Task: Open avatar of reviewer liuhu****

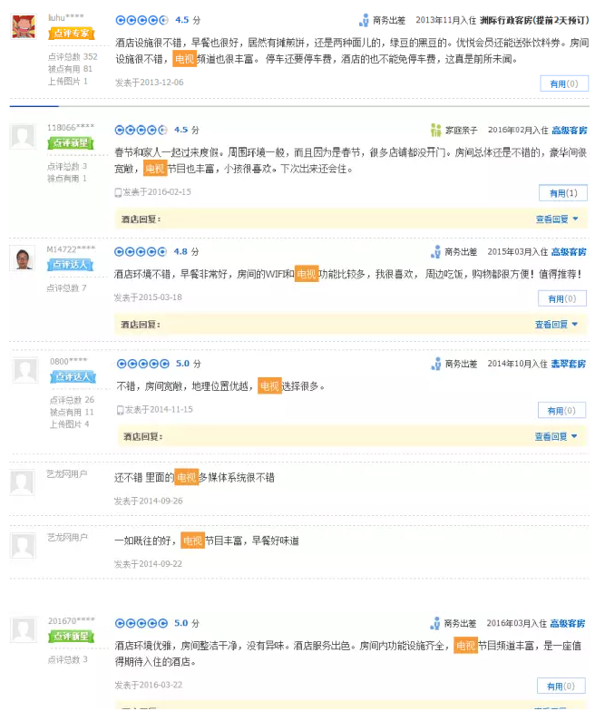Action: tap(24, 27)
